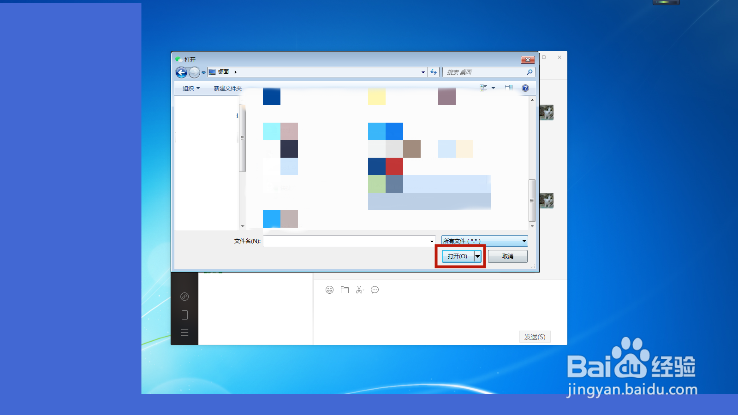Click the change view icon

pos(483,88)
